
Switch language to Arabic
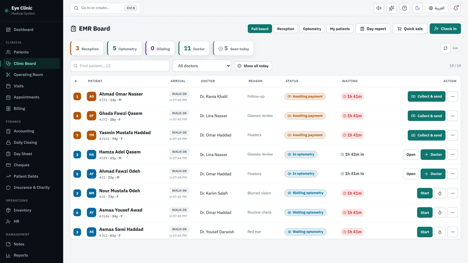(437, 8)
